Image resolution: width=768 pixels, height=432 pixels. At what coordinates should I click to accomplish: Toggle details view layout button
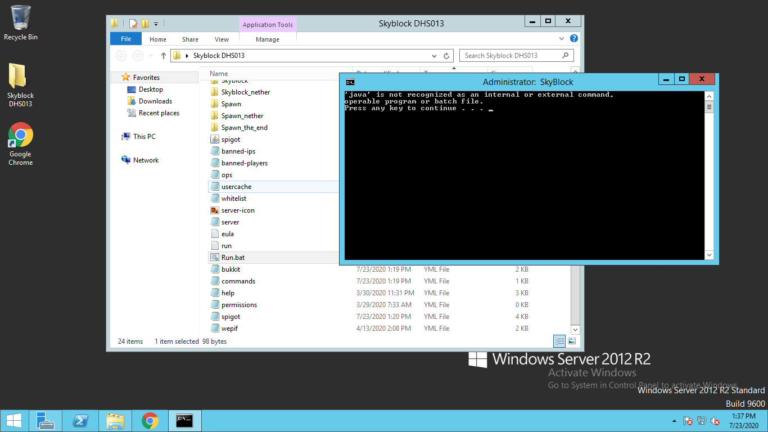coord(559,341)
